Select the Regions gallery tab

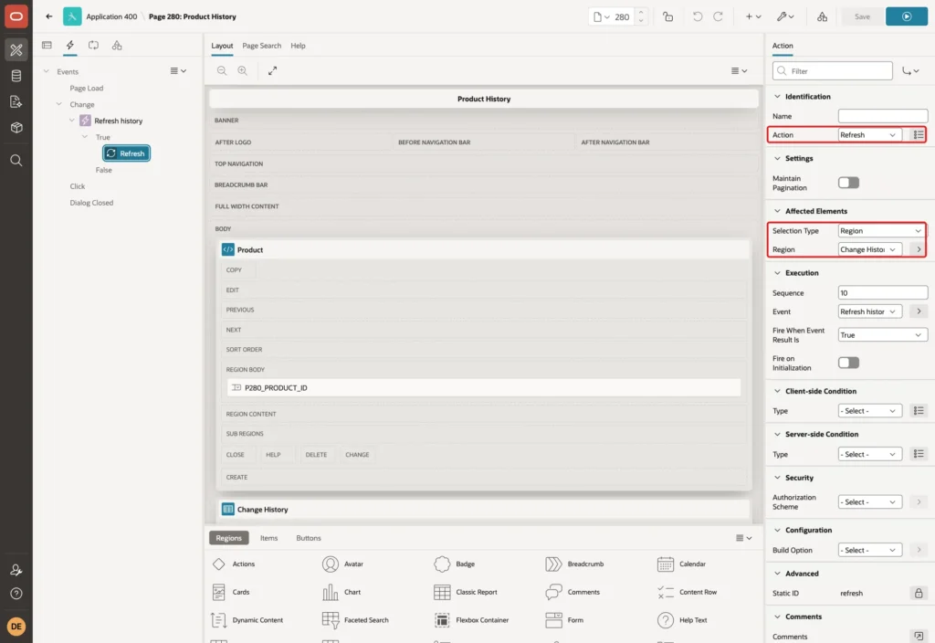click(x=228, y=537)
